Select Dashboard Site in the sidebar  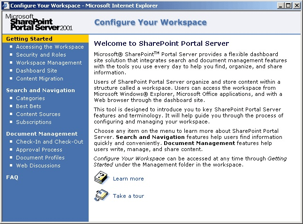[x=37, y=71]
